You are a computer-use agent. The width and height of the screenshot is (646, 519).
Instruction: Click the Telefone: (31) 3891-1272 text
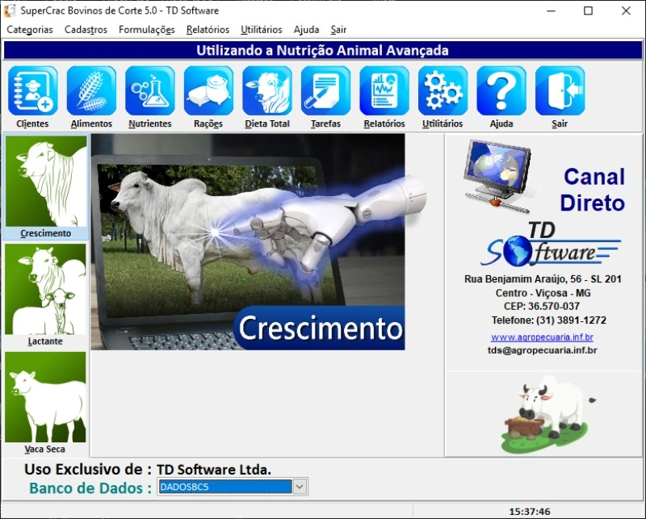tap(549, 320)
